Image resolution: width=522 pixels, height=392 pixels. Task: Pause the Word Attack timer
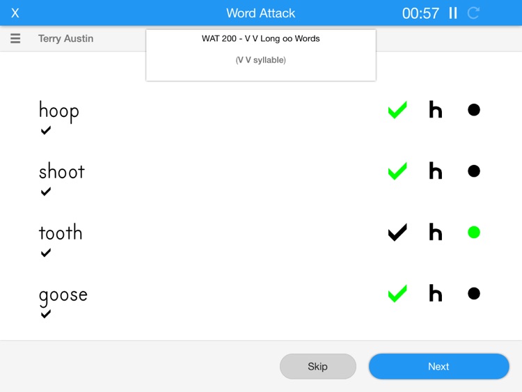pos(453,13)
